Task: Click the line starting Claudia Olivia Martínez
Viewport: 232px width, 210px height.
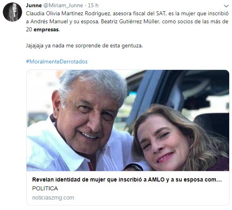Action: pyautogui.click(x=127, y=13)
